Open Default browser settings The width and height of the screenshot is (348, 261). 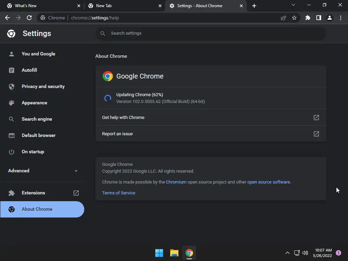(x=42, y=135)
